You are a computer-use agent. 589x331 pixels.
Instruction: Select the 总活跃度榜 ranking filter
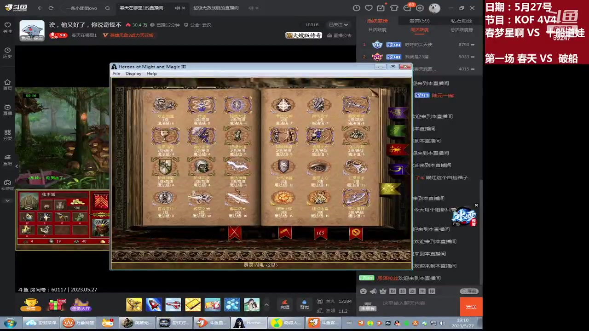462,30
